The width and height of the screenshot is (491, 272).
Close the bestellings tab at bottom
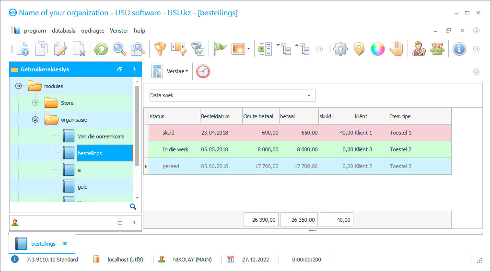click(65, 244)
